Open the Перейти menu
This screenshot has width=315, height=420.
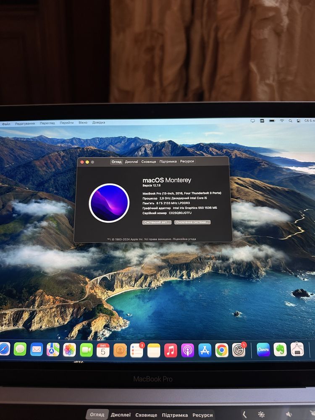pos(67,123)
